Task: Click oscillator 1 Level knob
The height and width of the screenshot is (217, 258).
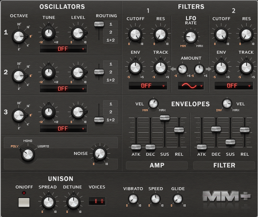Action: [78, 33]
